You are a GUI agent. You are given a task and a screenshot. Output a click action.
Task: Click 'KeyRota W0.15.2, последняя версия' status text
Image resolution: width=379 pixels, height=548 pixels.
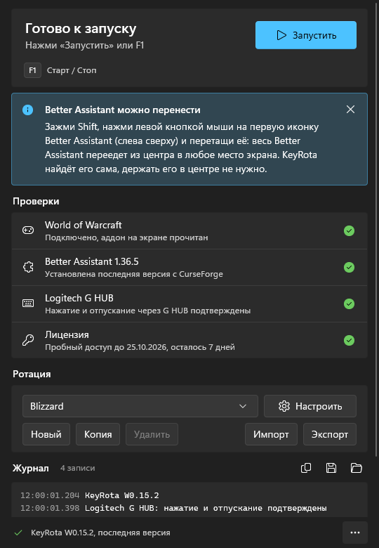[100, 533]
